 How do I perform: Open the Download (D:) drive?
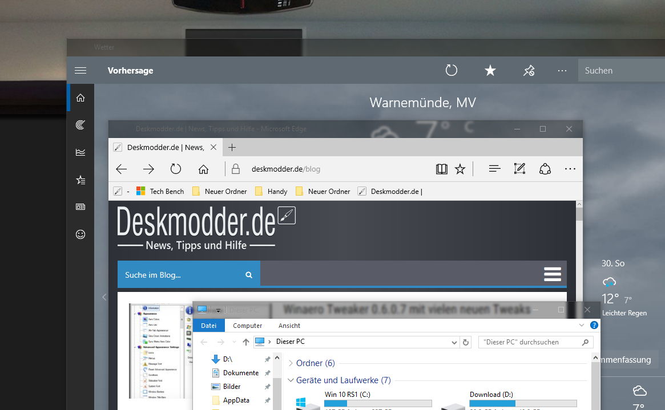510,400
